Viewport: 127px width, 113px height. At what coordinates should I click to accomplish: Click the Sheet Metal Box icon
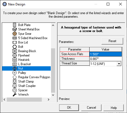coord(15,29)
